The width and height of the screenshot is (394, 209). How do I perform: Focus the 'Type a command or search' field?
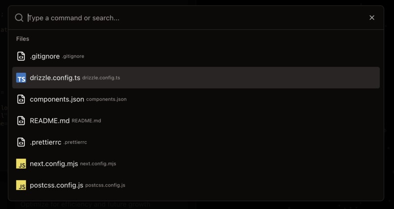(x=196, y=18)
